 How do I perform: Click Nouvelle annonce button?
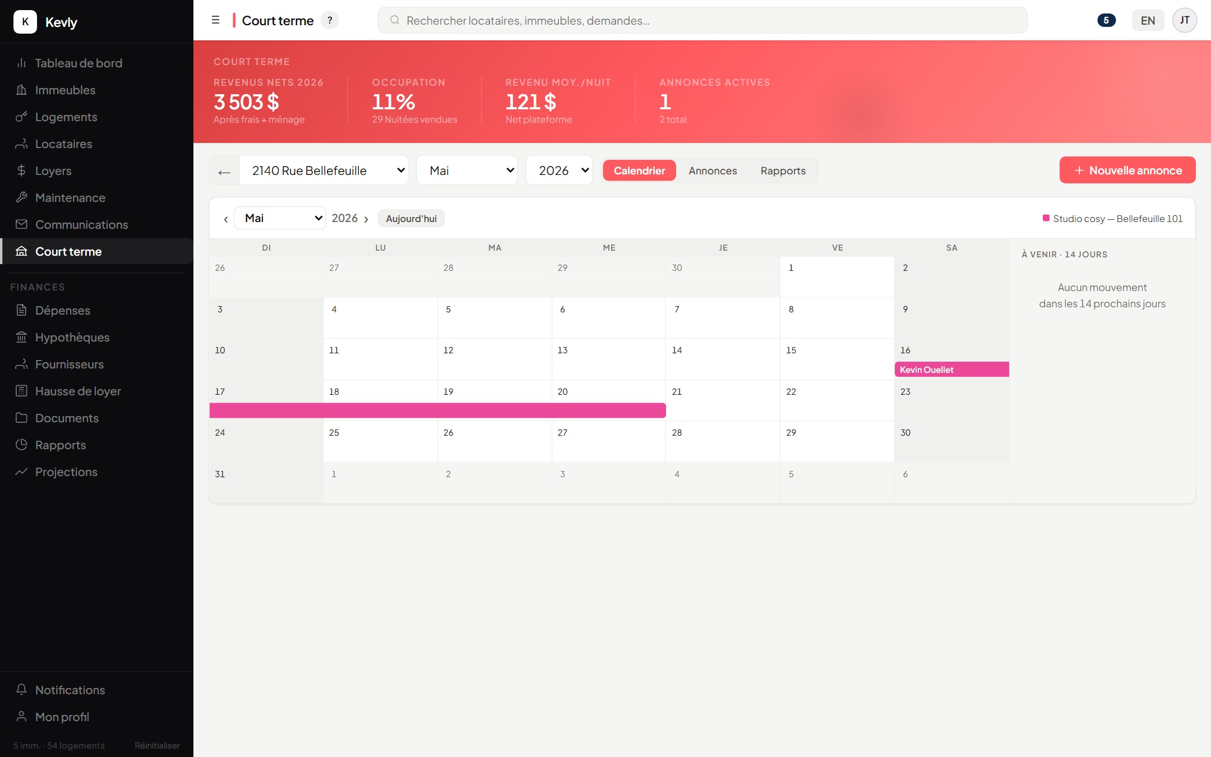(x=1127, y=170)
